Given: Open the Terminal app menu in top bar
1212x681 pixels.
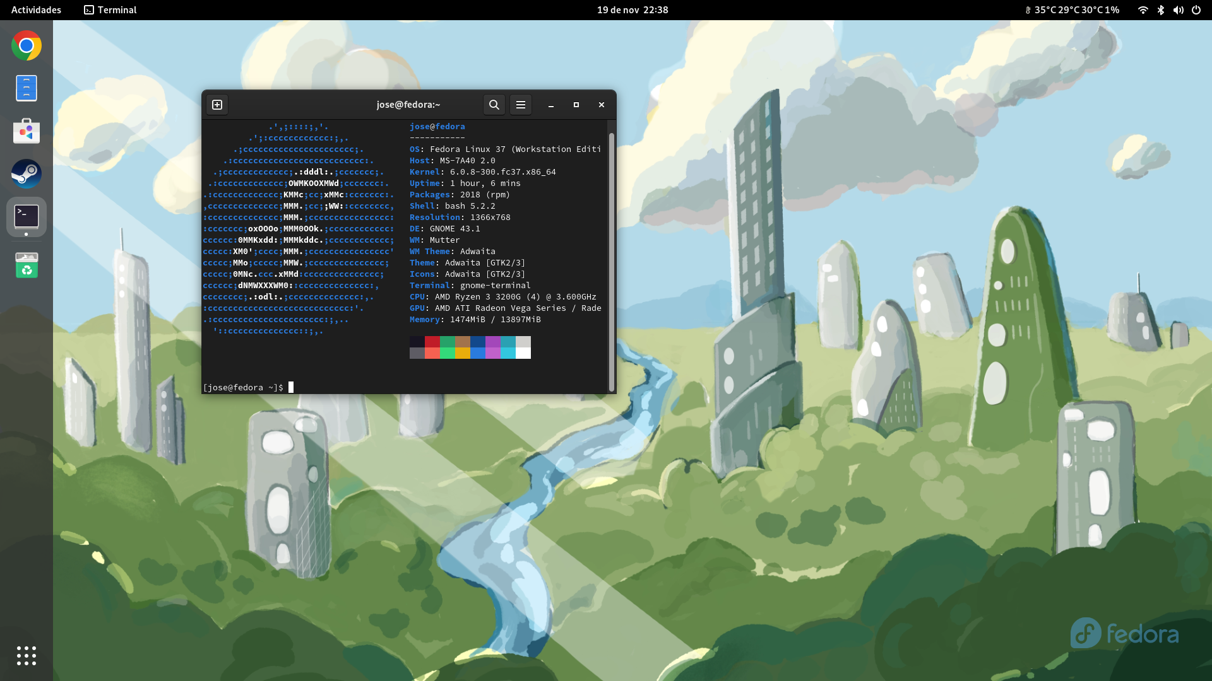Looking at the screenshot, I should pyautogui.click(x=110, y=10).
